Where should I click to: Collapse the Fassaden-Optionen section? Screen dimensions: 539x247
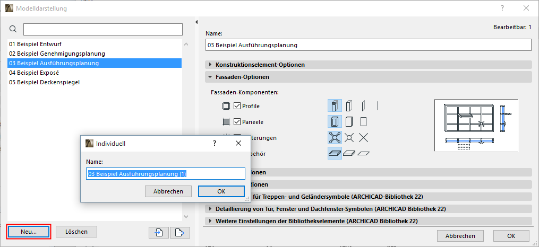(369, 77)
